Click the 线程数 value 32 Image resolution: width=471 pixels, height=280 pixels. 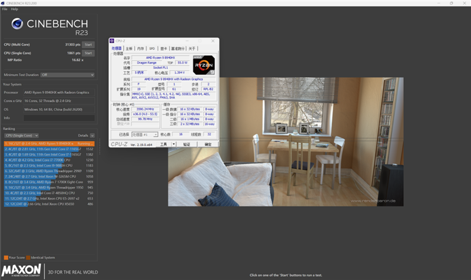pos(210,134)
